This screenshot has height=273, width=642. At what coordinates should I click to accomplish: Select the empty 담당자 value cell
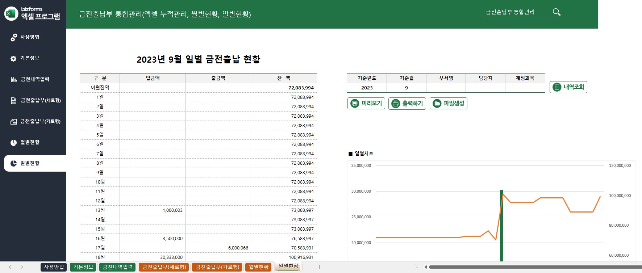(x=485, y=88)
